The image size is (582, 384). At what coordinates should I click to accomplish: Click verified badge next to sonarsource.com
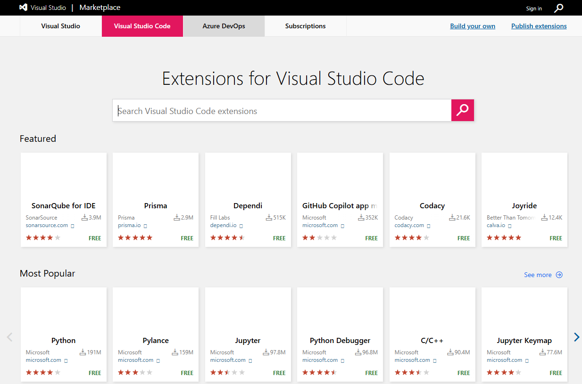[x=73, y=226]
